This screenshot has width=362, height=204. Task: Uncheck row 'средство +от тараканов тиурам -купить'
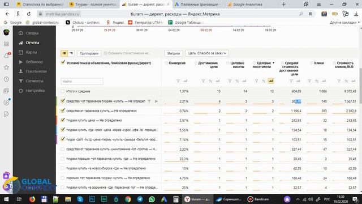click(63, 101)
